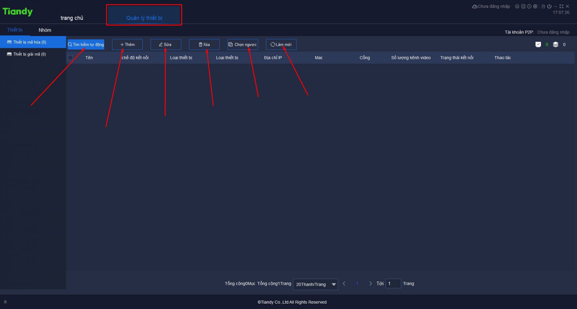577x309 pixels.
Task: Tick the select-all checkbox in table header
Action: (70, 58)
